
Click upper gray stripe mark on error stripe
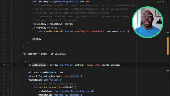[168, 33]
